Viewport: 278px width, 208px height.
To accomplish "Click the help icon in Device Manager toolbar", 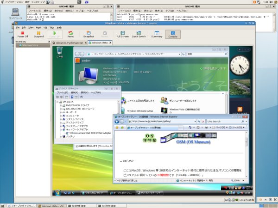I will [72, 97].
